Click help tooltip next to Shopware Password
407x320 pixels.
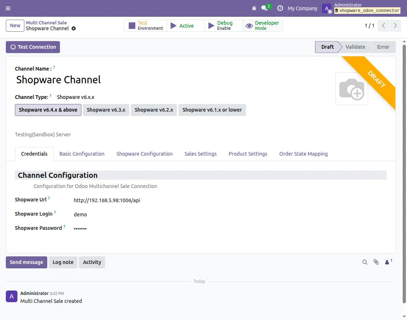click(x=64, y=227)
